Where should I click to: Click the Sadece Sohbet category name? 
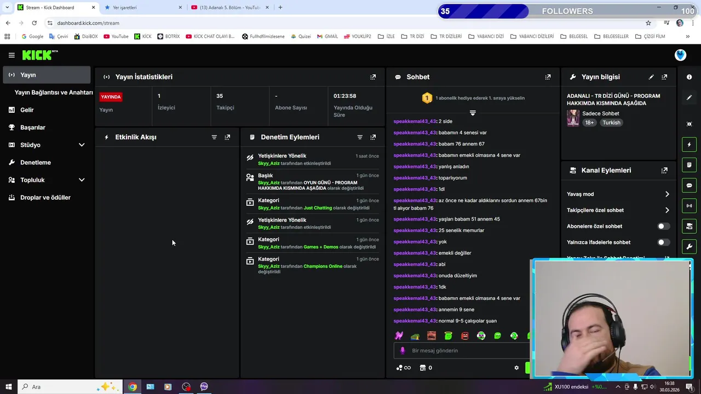click(600, 114)
